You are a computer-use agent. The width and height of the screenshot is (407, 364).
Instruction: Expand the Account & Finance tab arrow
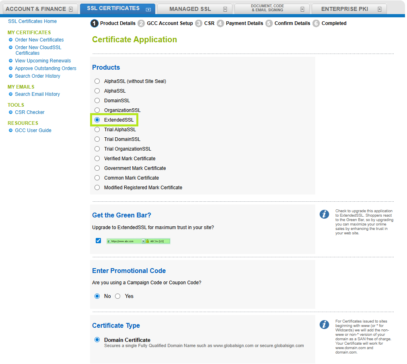(71, 9)
